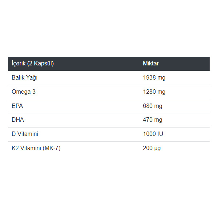This screenshot has width=218, height=218.
Task: Click the 1938 mg value
Action: pos(154,78)
